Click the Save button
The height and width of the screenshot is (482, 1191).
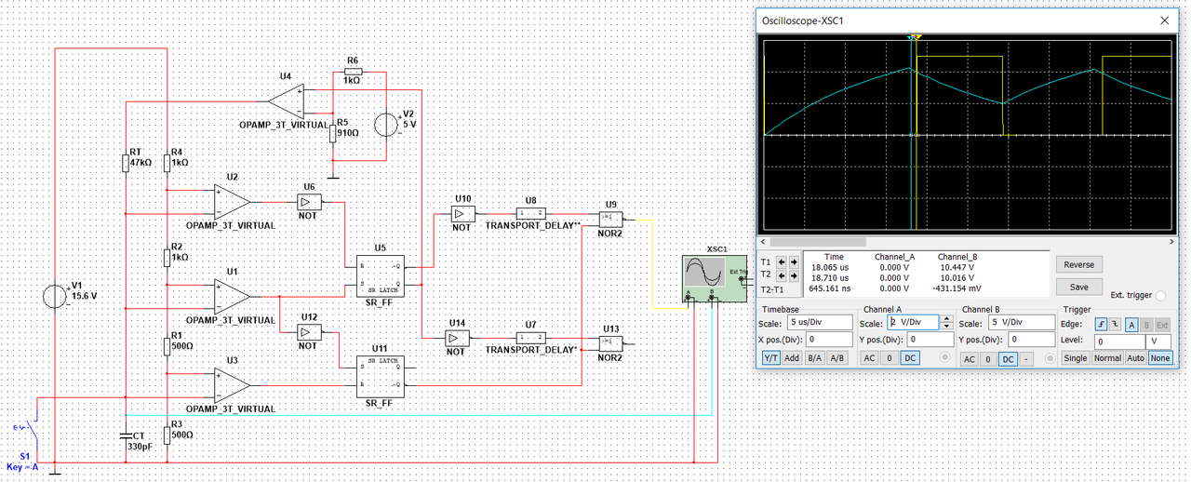[x=1078, y=287]
